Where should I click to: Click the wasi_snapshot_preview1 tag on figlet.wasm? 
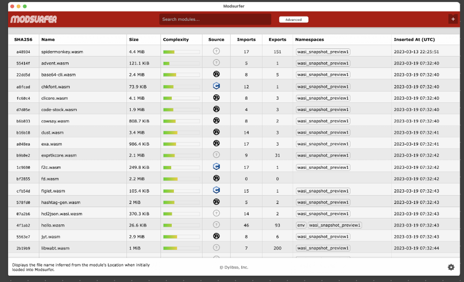click(323, 191)
